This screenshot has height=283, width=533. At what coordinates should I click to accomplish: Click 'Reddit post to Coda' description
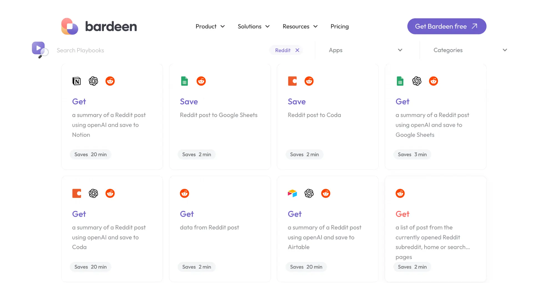(x=314, y=115)
